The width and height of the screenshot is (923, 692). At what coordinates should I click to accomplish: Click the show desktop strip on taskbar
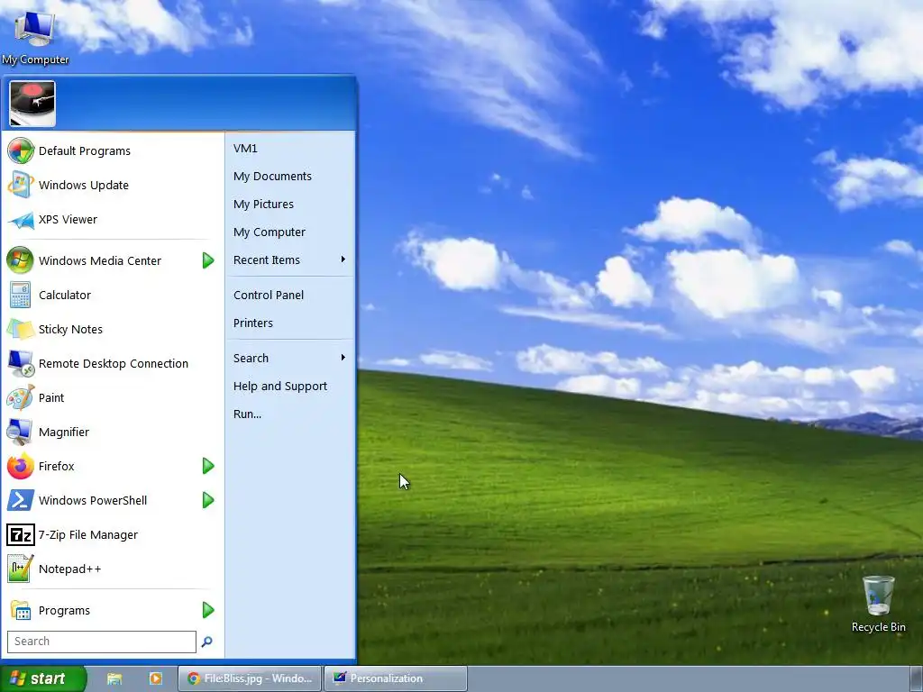[x=917, y=678]
